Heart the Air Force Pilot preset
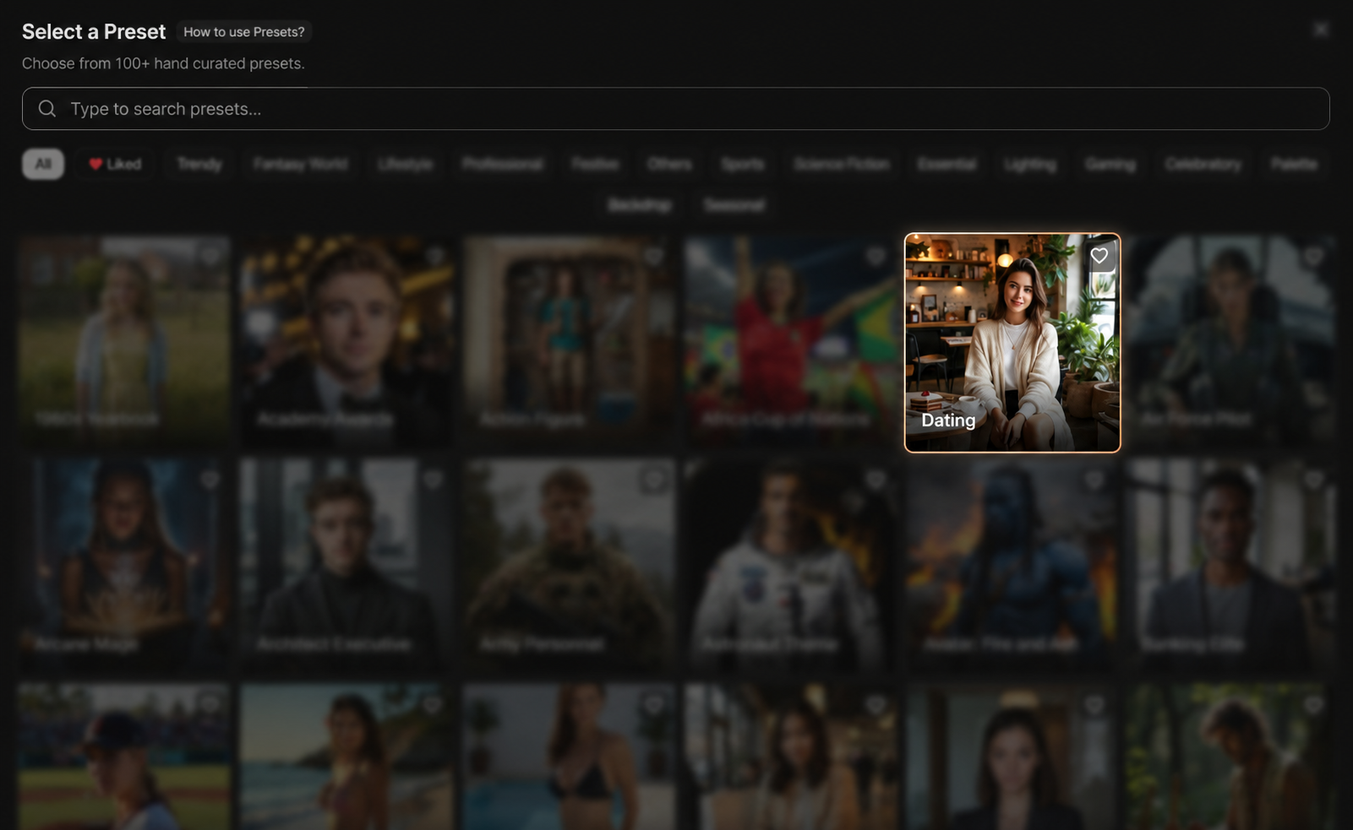Image resolution: width=1353 pixels, height=830 pixels. click(x=1313, y=256)
